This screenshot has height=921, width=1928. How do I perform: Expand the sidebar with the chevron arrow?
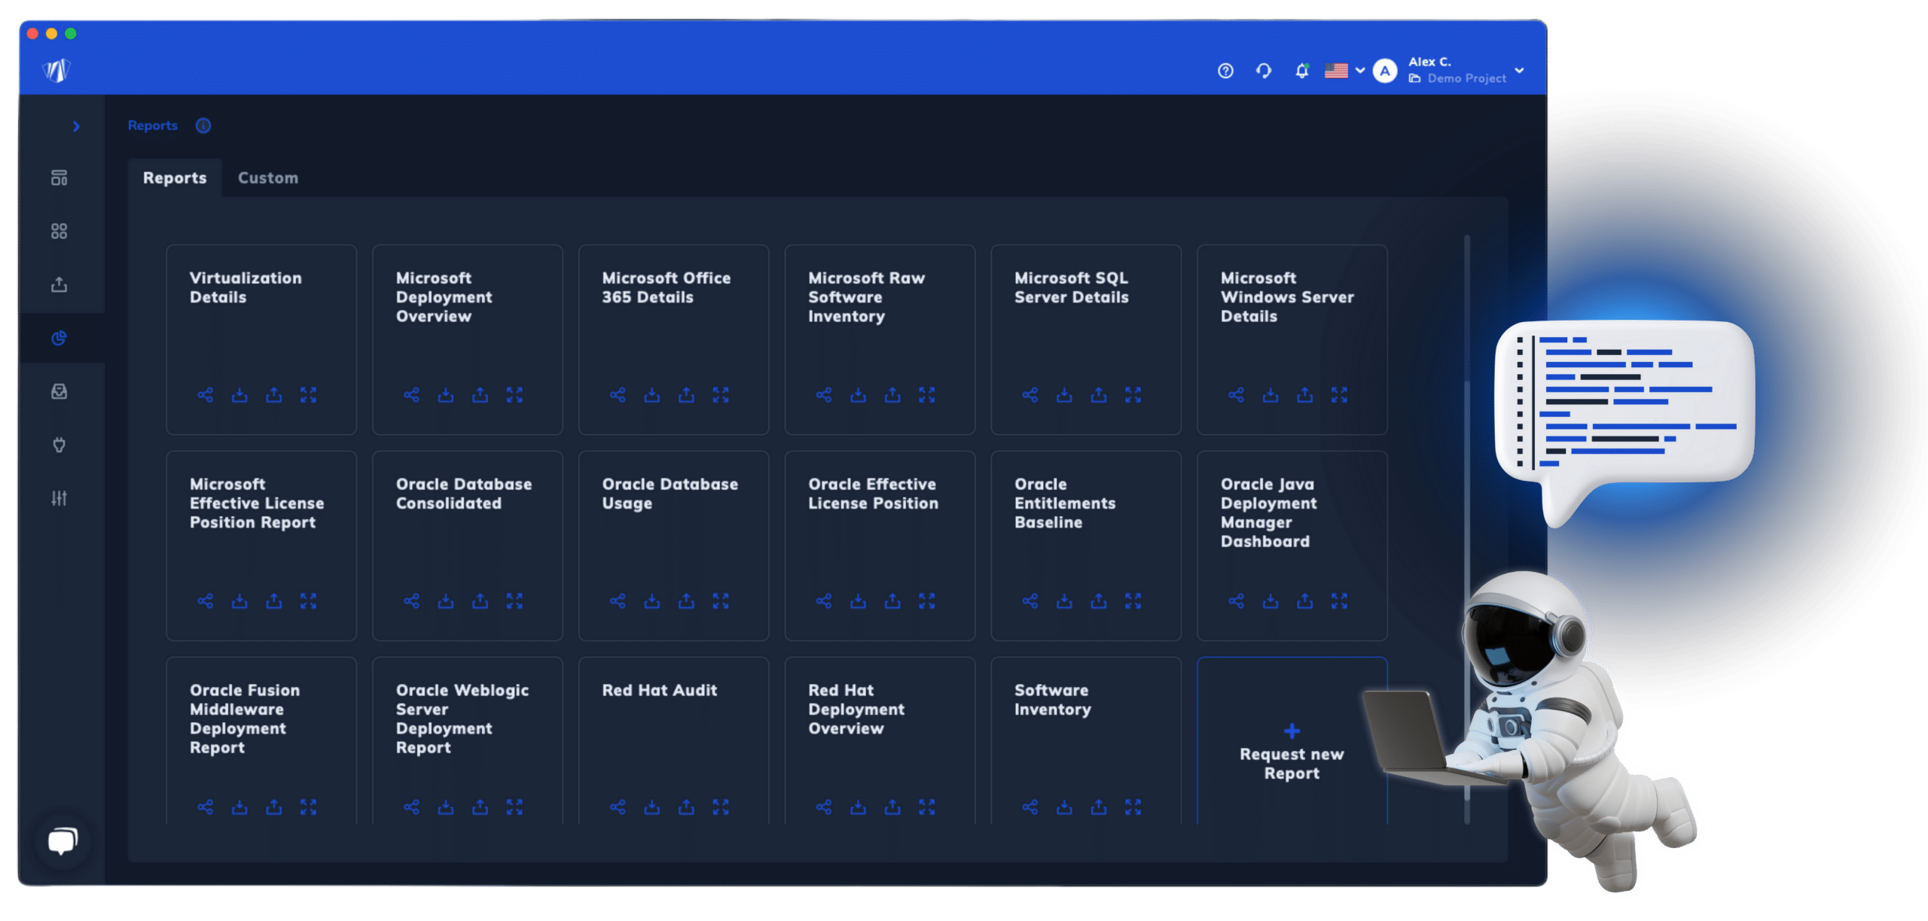click(x=76, y=126)
